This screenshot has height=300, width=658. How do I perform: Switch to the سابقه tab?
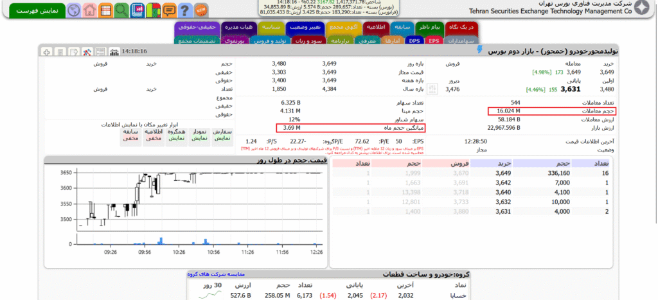point(403,28)
